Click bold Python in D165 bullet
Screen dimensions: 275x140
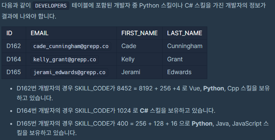[x=202, y=124]
